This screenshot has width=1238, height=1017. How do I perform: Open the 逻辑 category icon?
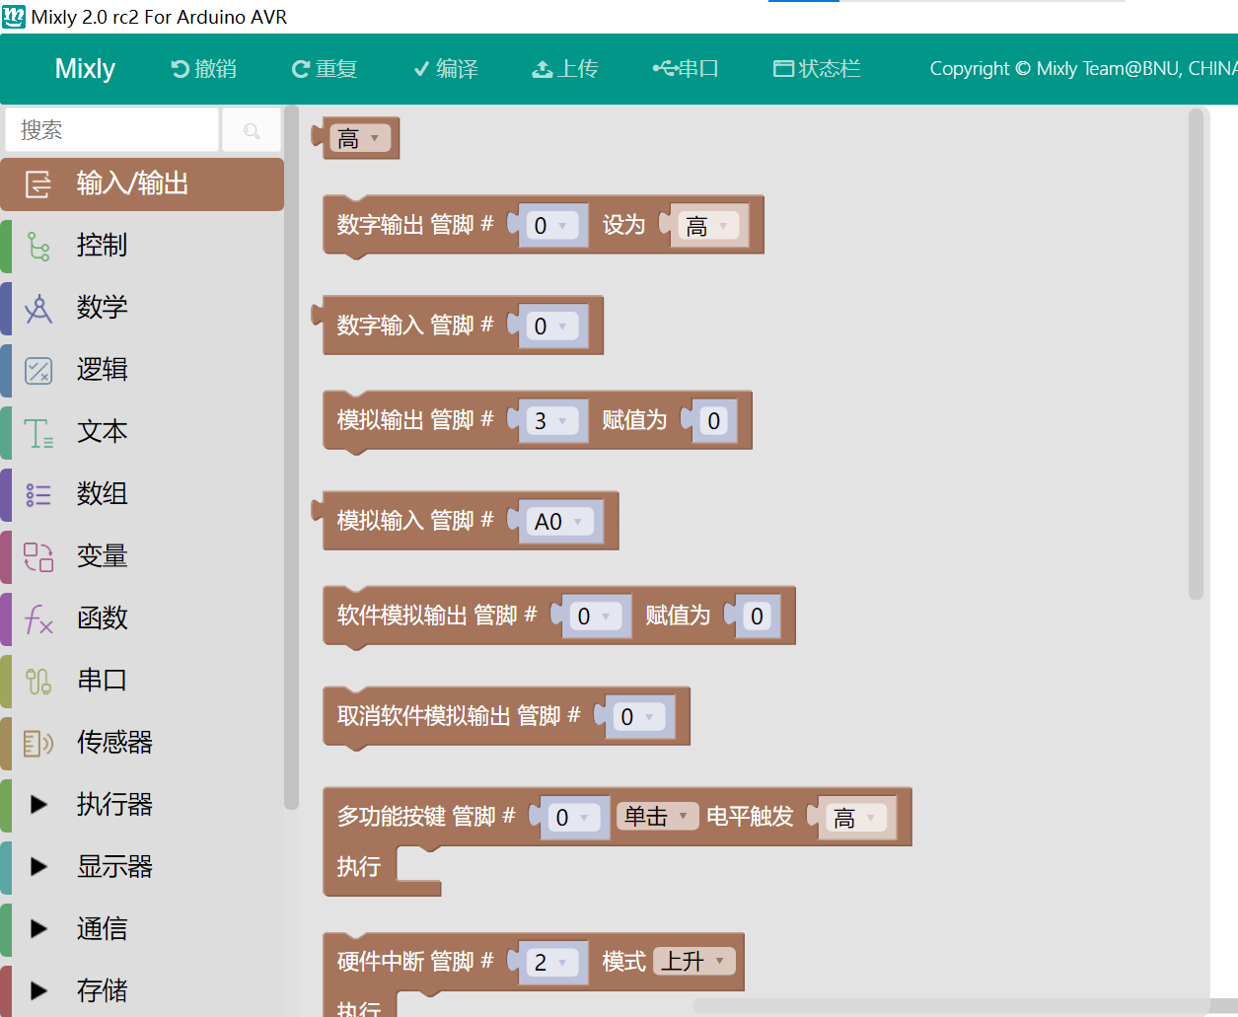pos(38,370)
